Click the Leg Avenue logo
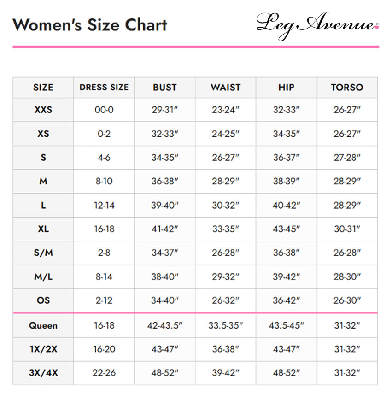This screenshot has width=392, height=400. click(x=317, y=25)
